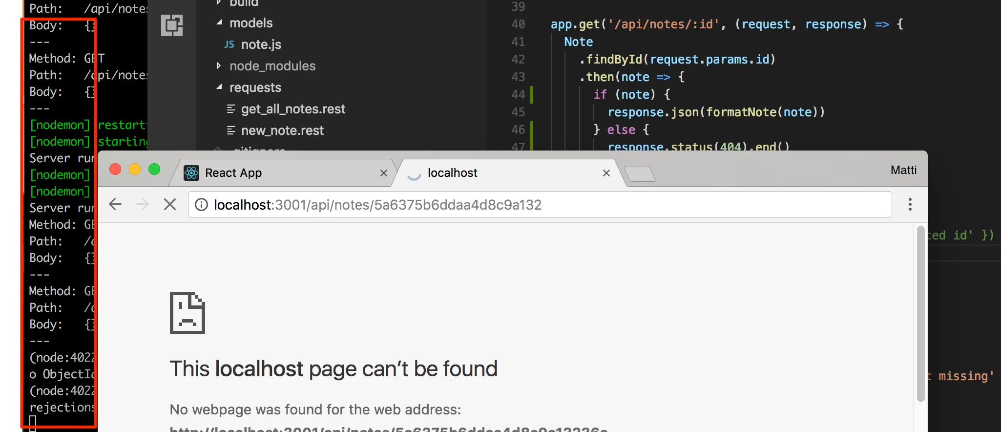Go back in the browser
The image size is (1001, 432).
(115, 204)
